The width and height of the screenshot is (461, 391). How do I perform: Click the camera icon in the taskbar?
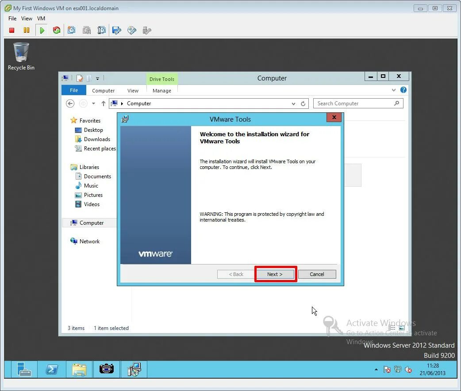107,369
